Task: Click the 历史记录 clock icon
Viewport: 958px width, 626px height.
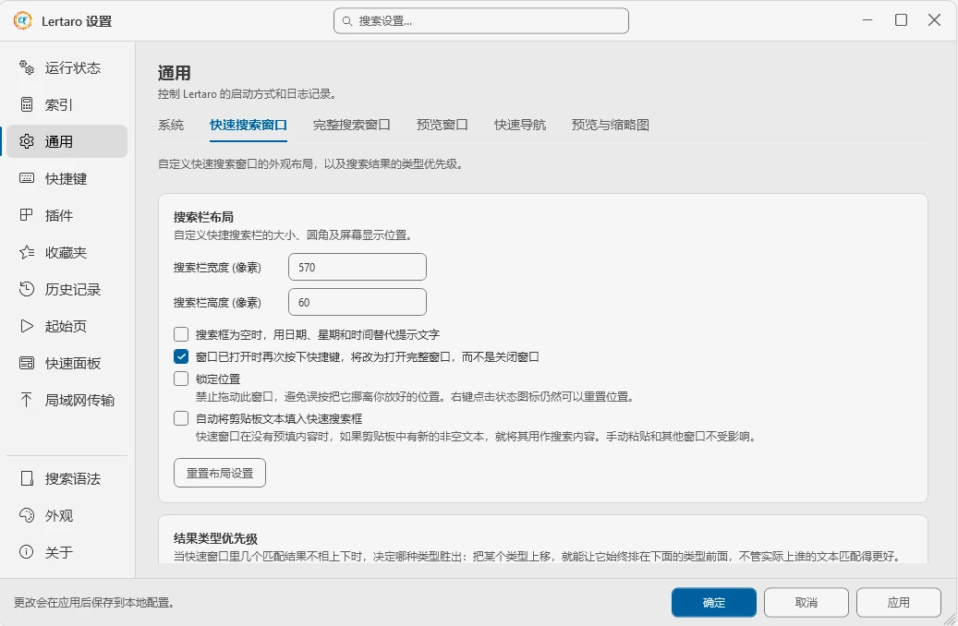Action: (26, 289)
